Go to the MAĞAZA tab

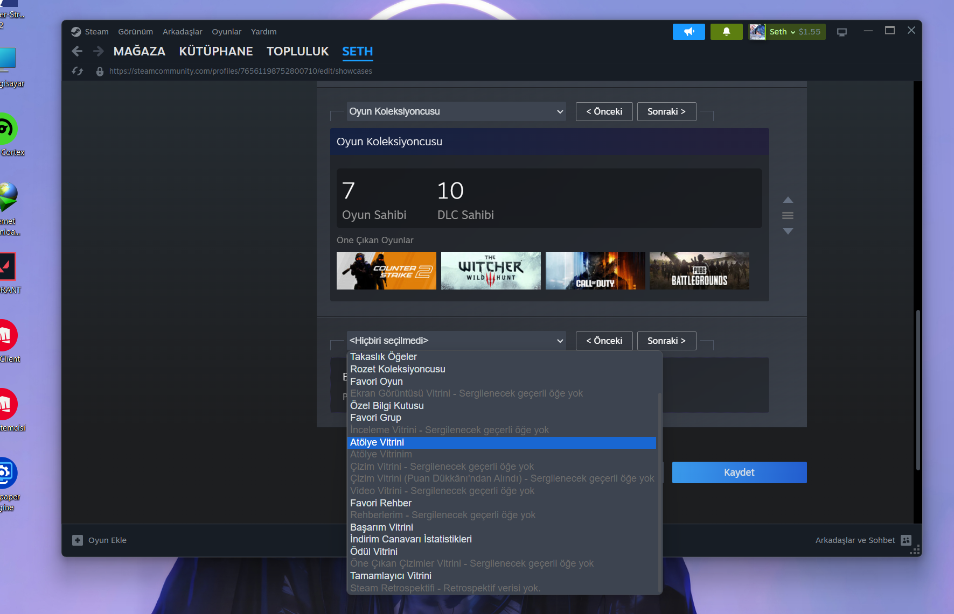pos(140,51)
